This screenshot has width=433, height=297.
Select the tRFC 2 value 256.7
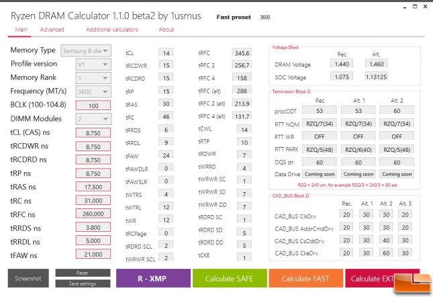click(242, 65)
